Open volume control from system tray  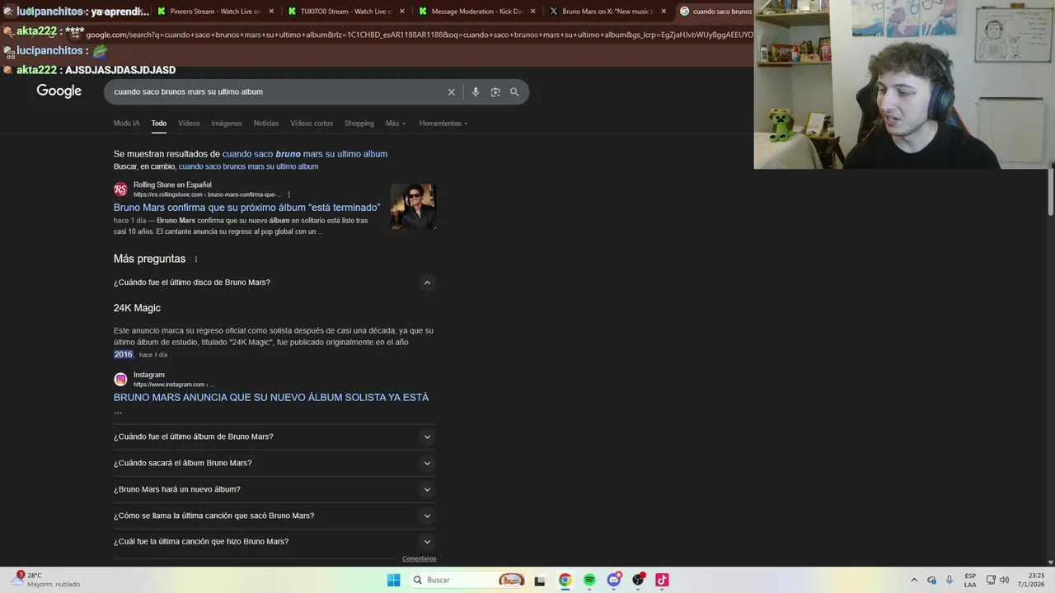coord(1004,580)
